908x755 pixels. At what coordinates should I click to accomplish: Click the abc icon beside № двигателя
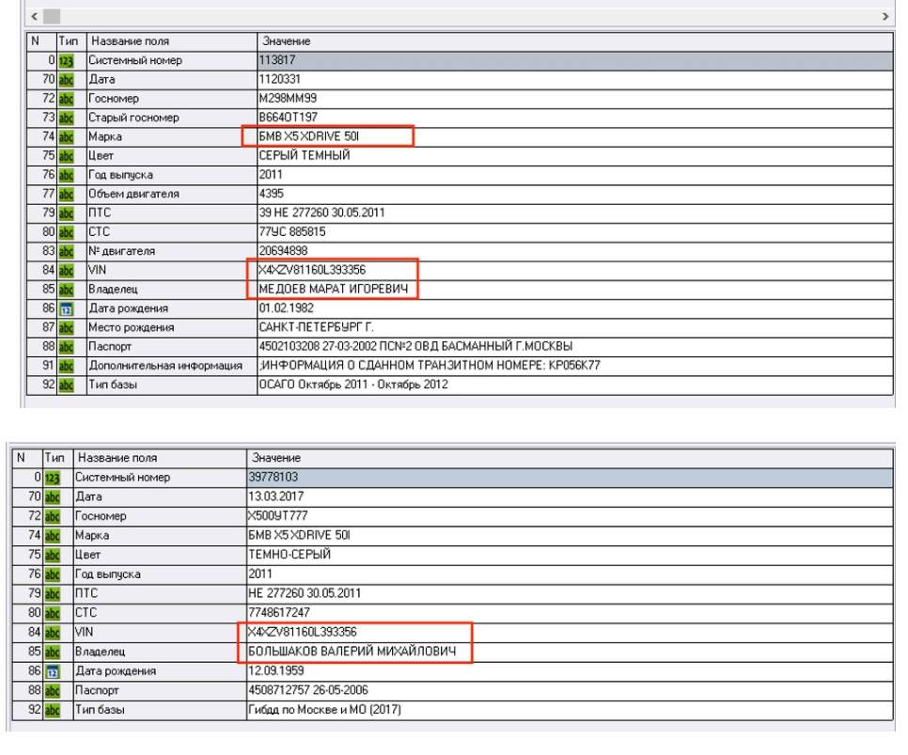click(x=68, y=251)
